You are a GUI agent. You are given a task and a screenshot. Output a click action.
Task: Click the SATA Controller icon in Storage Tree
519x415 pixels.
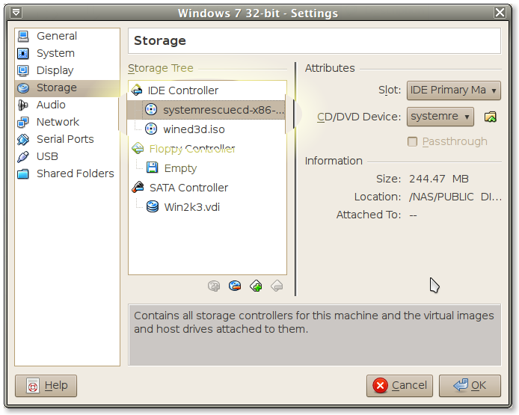tap(138, 188)
